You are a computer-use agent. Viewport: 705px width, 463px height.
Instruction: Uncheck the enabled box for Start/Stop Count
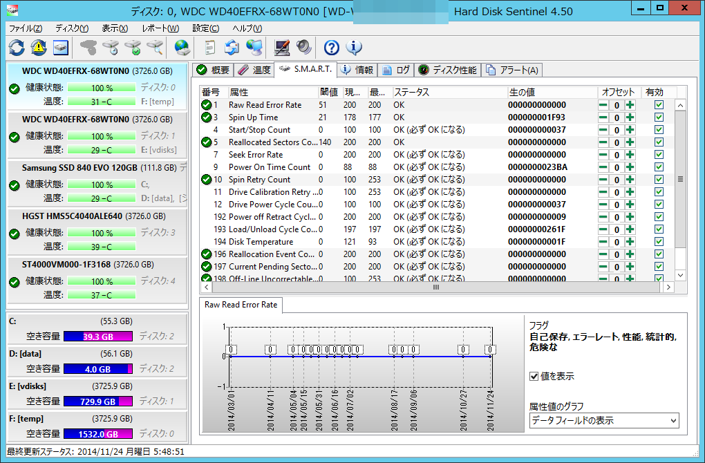(x=659, y=130)
